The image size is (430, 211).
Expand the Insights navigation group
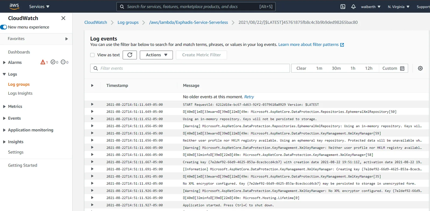click(x=4, y=142)
